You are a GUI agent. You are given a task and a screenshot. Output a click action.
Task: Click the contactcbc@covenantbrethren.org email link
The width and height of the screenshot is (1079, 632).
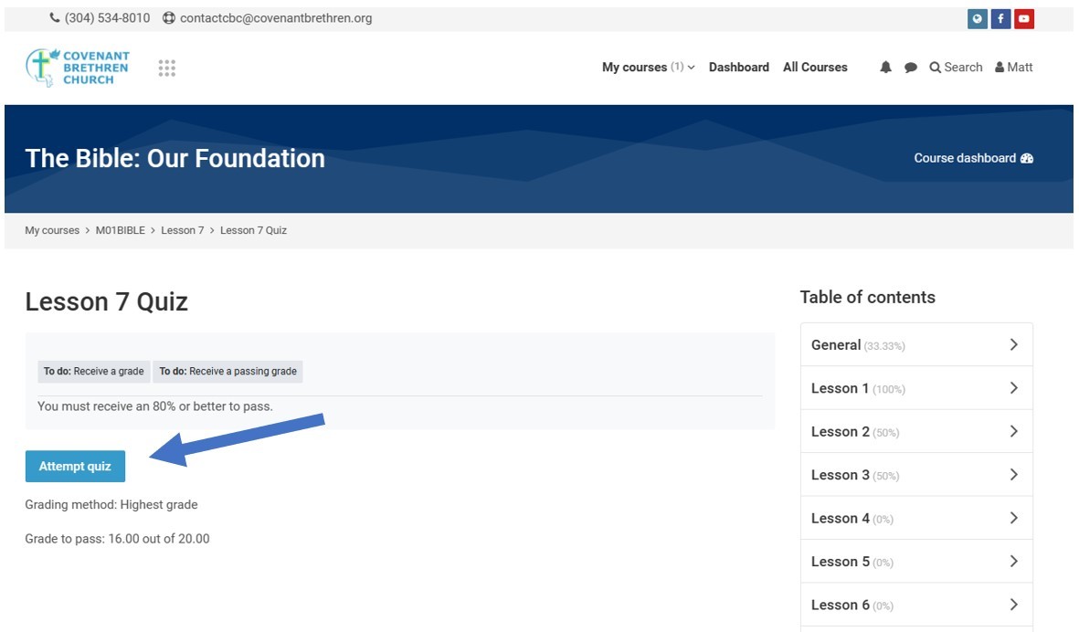tap(276, 18)
